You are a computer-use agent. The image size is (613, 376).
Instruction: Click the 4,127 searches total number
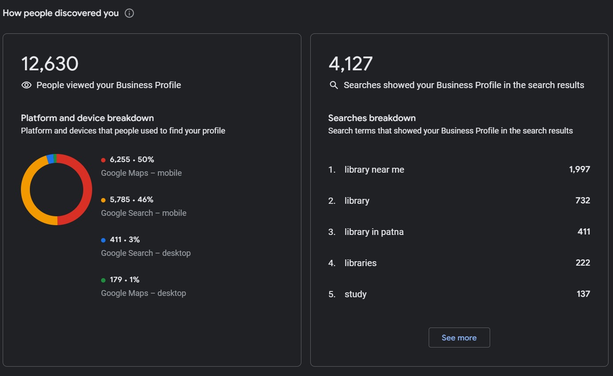350,64
